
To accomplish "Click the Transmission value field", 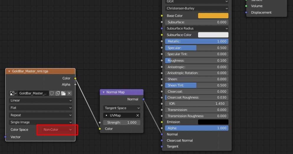I will [x=197, y=110].
